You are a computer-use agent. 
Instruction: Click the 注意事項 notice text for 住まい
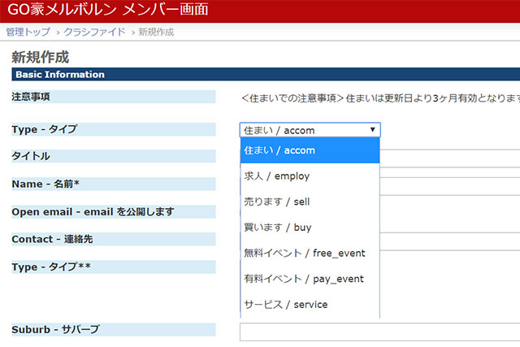379,98
